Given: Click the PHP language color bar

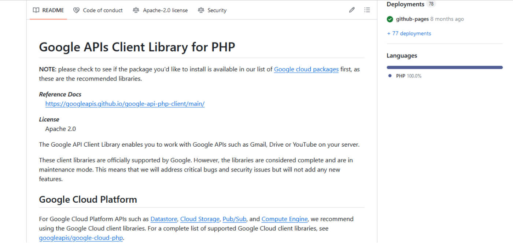Looking at the screenshot, I should [444, 67].
